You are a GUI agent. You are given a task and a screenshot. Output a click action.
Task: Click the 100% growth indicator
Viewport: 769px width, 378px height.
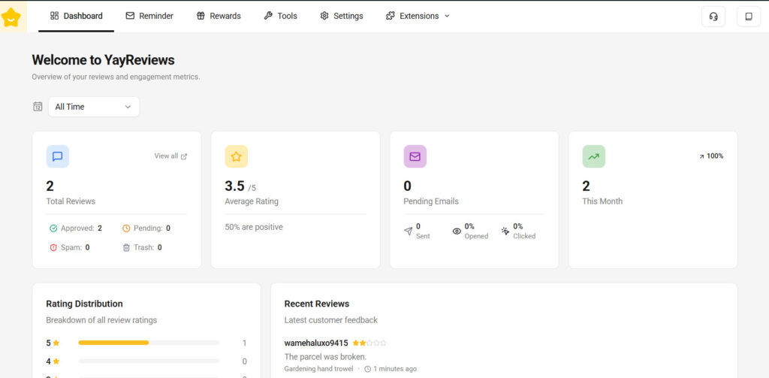[x=711, y=156]
